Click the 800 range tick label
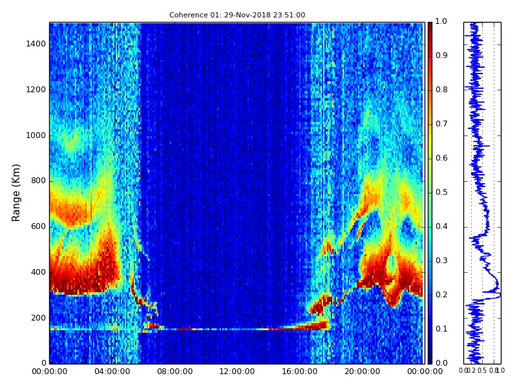517x387 pixels. [39, 181]
